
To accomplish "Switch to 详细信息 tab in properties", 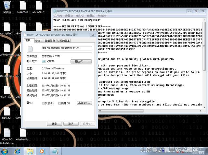I will click(50, 41).
